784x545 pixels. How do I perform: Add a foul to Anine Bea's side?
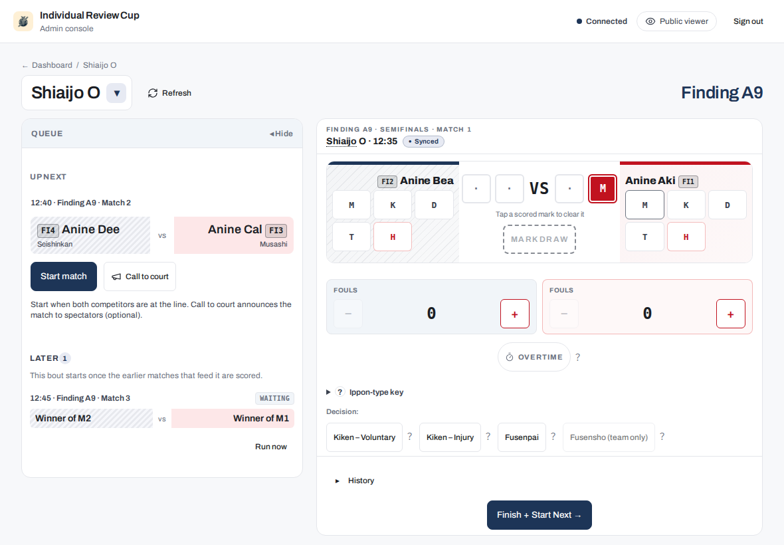[x=515, y=314]
